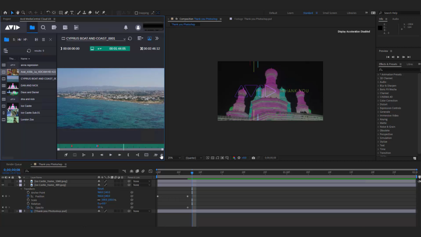
Task: Open parent None dropdown for layer 2
Action: pyautogui.click(x=142, y=185)
